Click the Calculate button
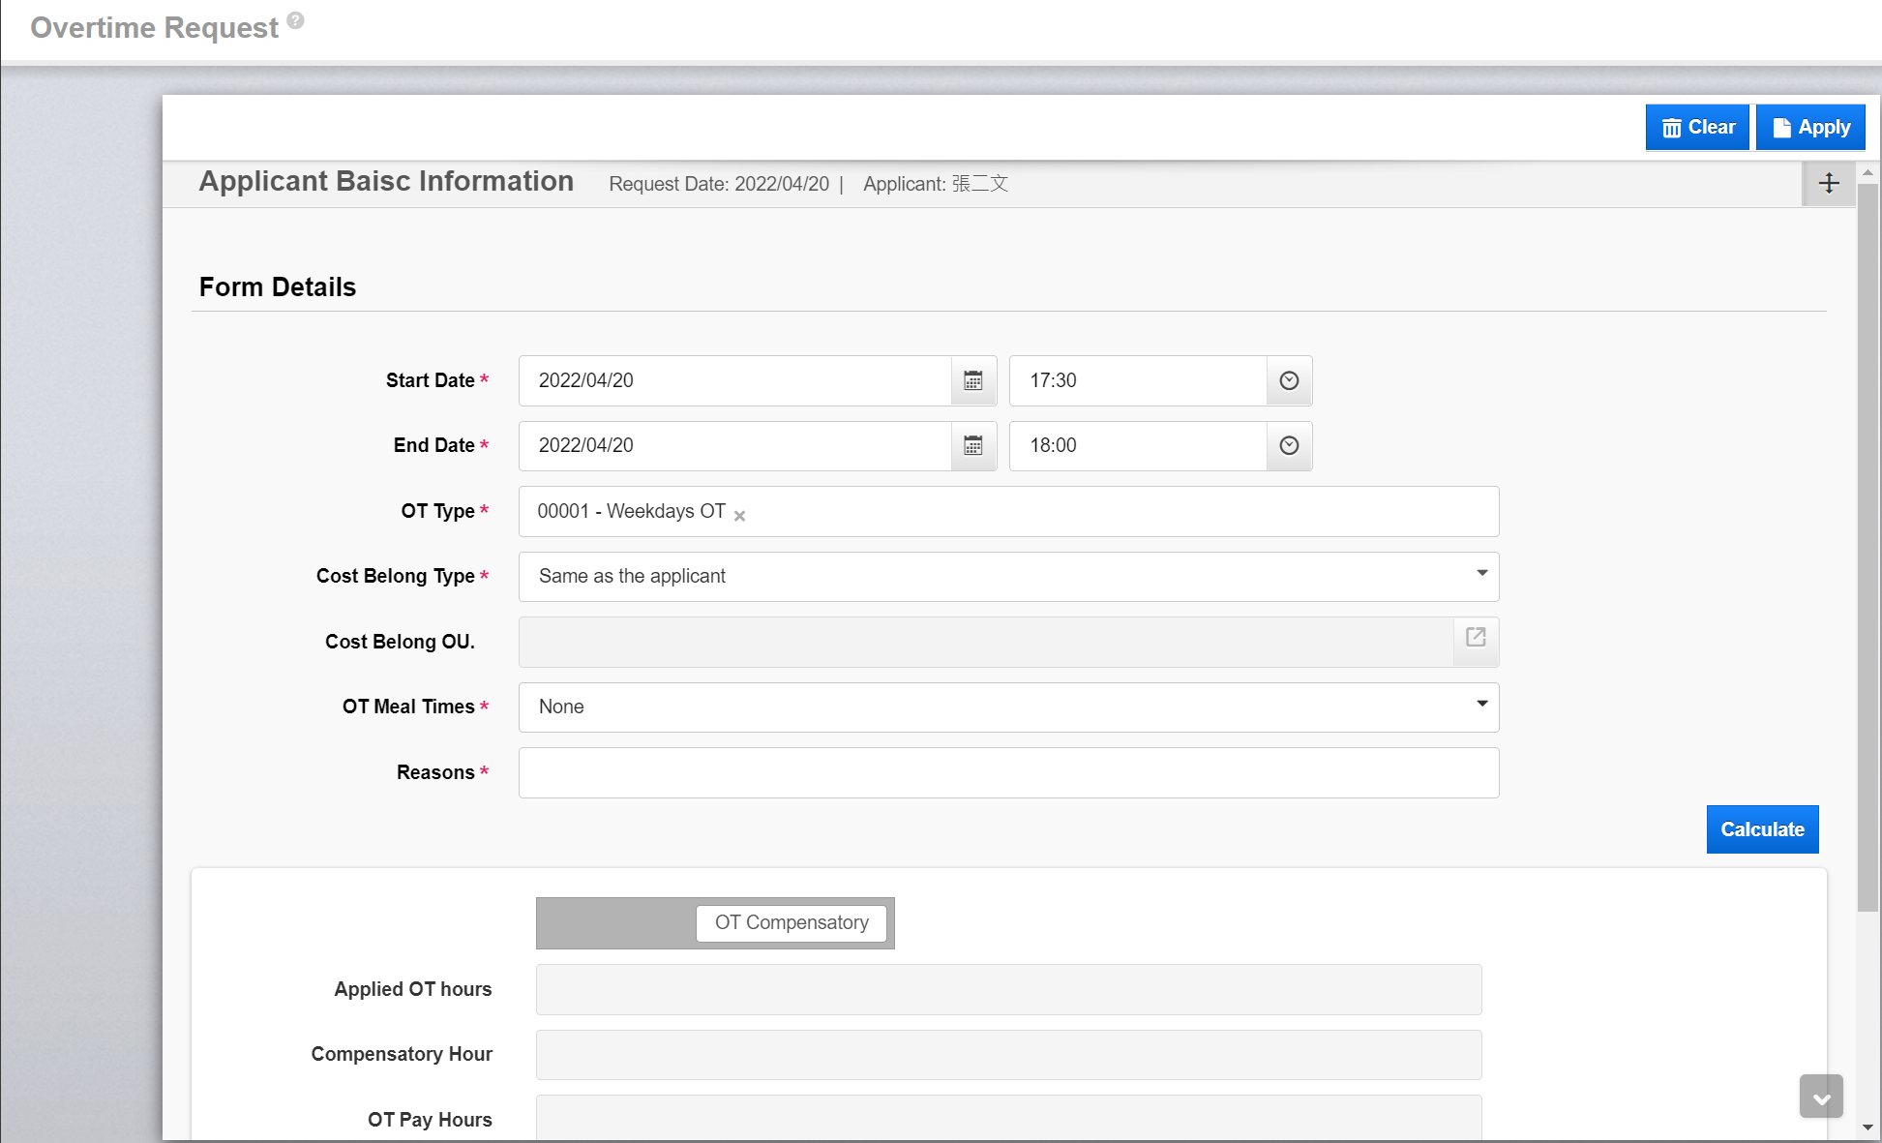1882x1143 pixels. 1762,829
